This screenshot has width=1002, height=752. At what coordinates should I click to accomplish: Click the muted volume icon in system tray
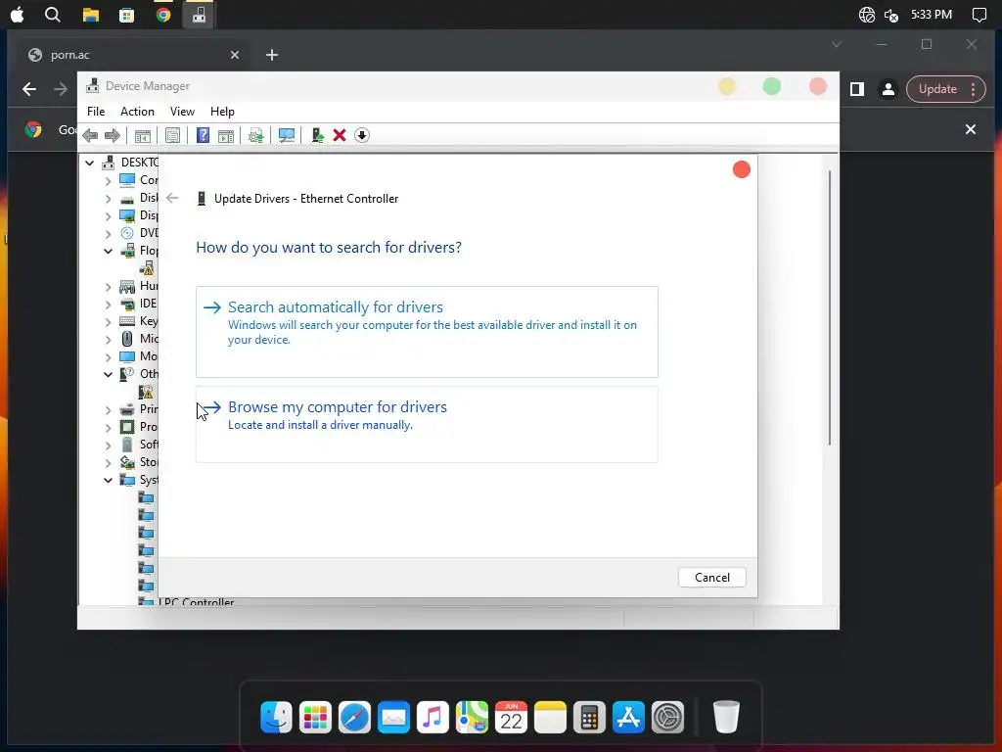[x=891, y=15]
